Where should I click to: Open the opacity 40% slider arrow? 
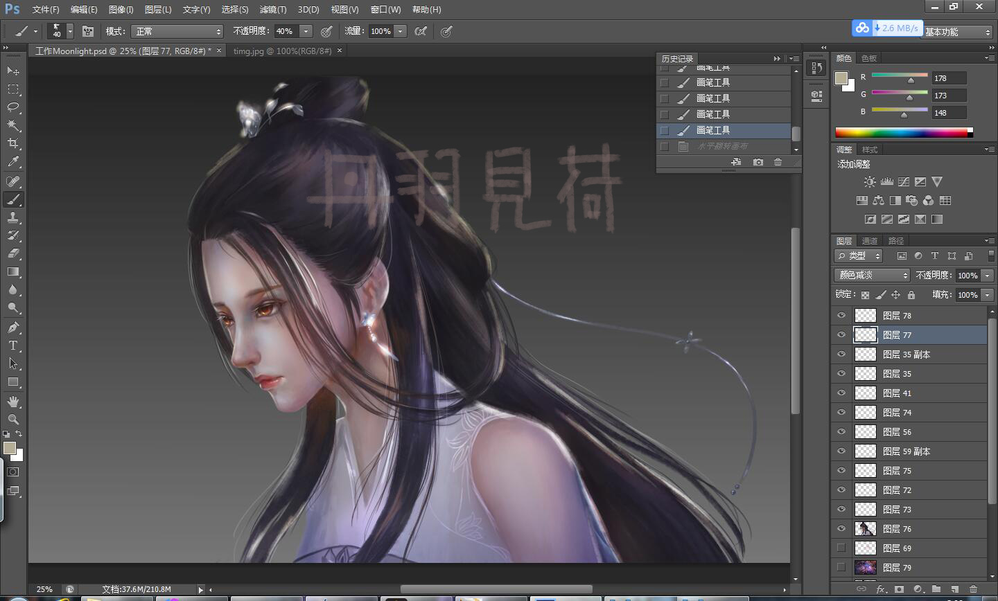306,31
